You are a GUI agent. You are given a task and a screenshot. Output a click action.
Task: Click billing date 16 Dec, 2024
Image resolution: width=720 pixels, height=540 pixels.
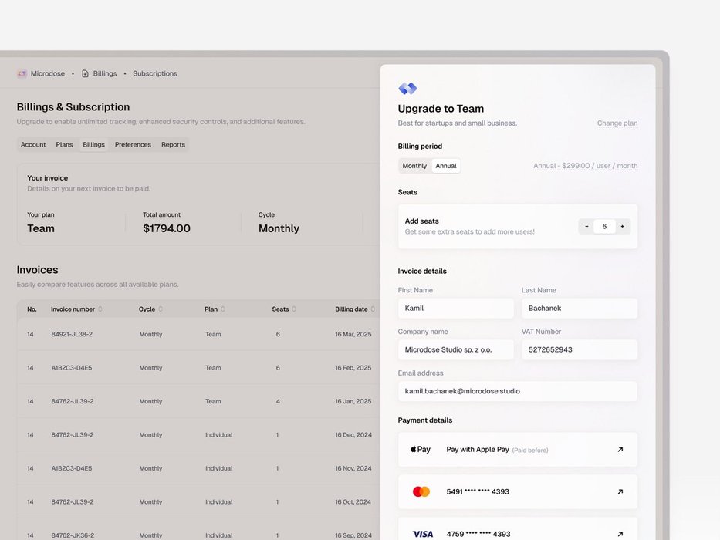point(353,435)
